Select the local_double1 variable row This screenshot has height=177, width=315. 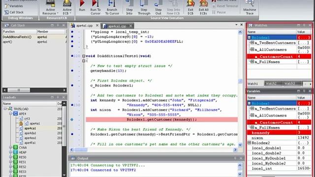pyautogui.click(x=279, y=148)
